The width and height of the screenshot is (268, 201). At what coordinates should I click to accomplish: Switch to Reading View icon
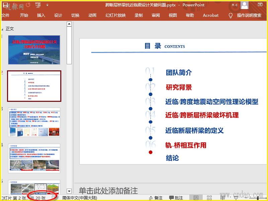(222, 198)
